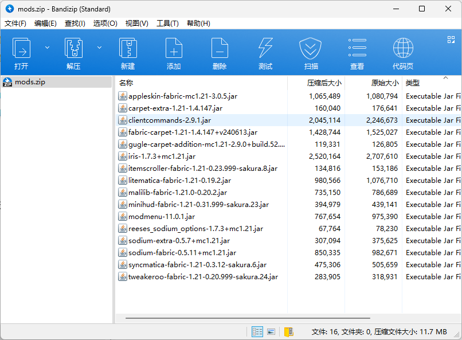Open the 编辑(E) menu
462x340 pixels.
click(45, 24)
